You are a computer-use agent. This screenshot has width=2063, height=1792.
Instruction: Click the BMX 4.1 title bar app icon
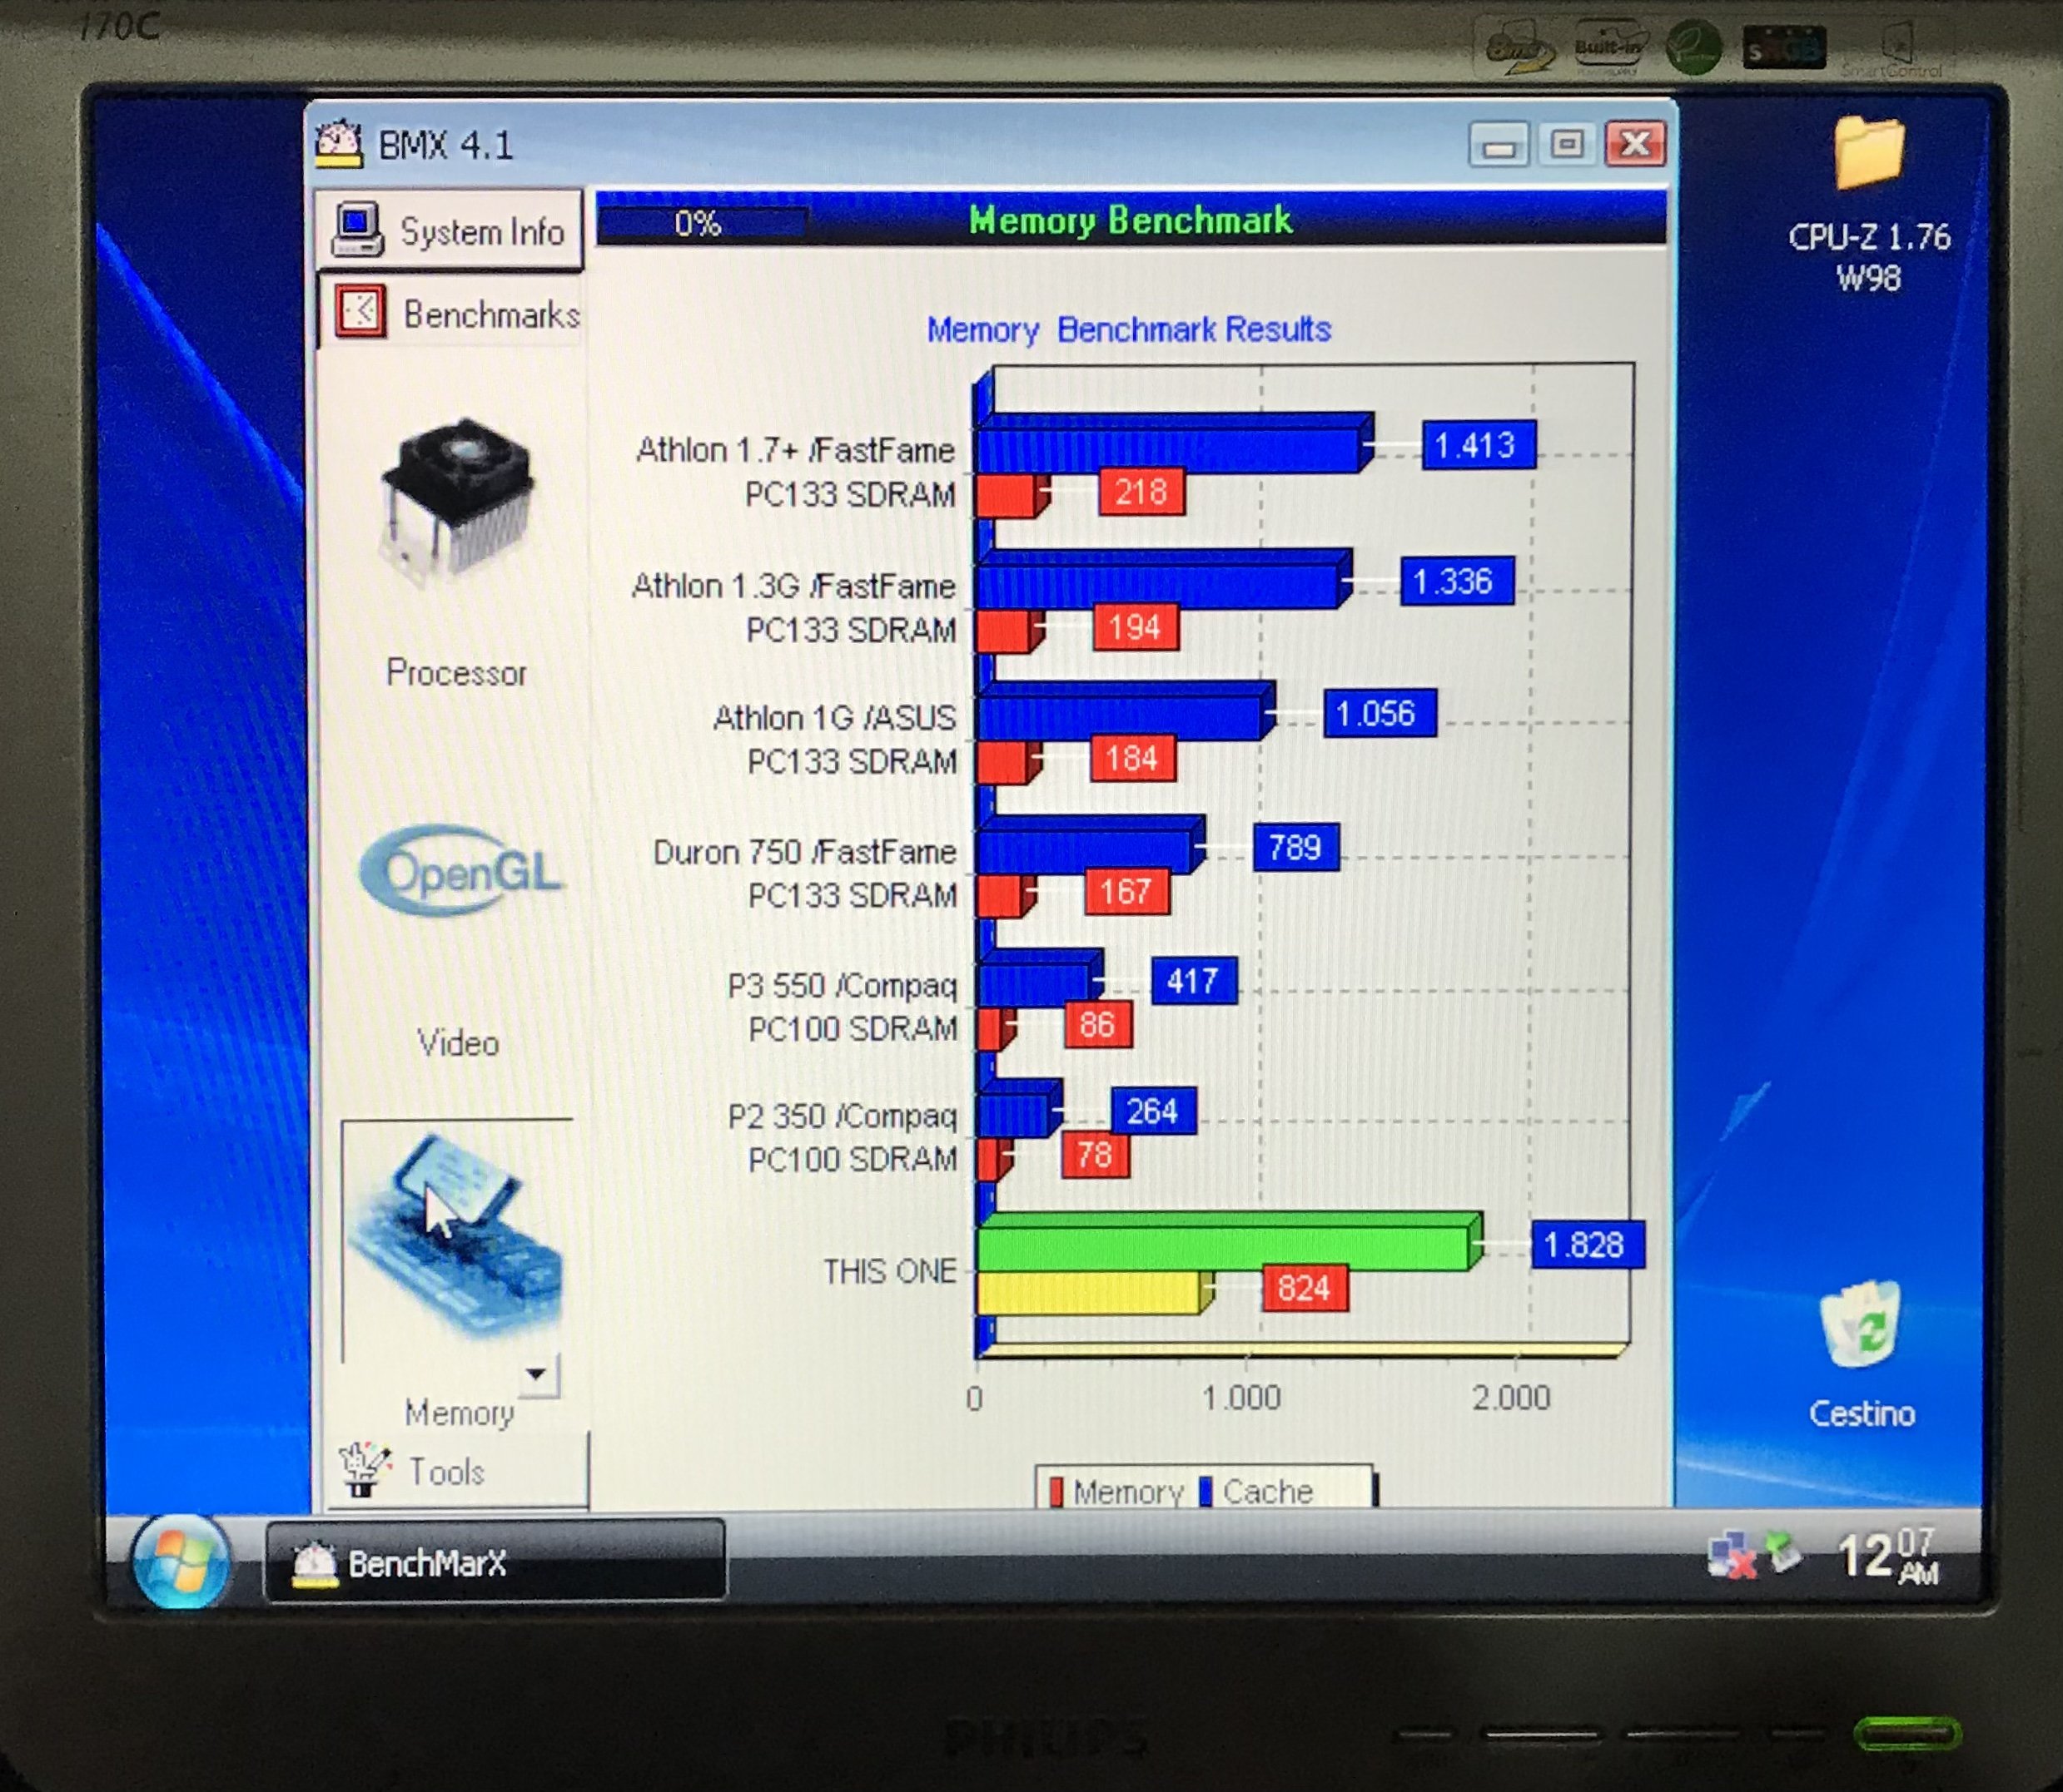338,144
